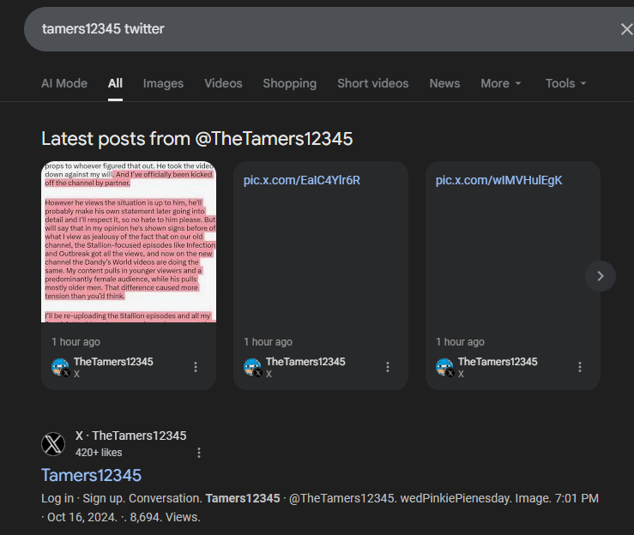The height and width of the screenshot is (535, 634).
Task: Click TheTamers12345 avatar on the pic.x.com/EaIC4YIr6R card
Action: click(x=252, y=367)
